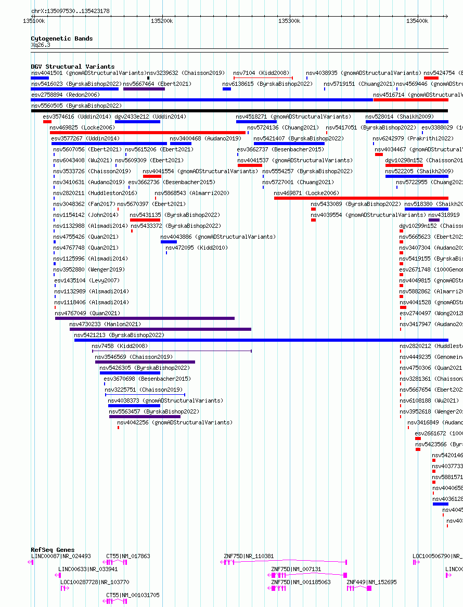Click the Xq26.3 cytogenetic band label
This screenshot has width=463, height=607.
pyautogui.click(x=41, y=45)
